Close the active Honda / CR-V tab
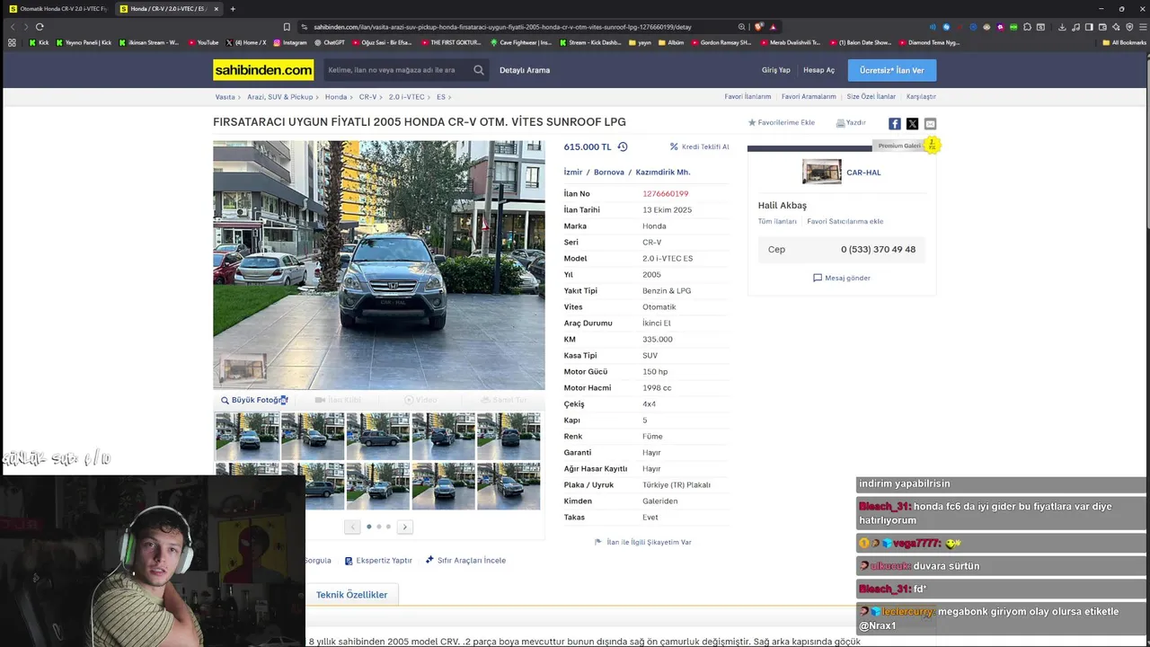Screen dimensions: 1150x647 [x=216, y=9]
